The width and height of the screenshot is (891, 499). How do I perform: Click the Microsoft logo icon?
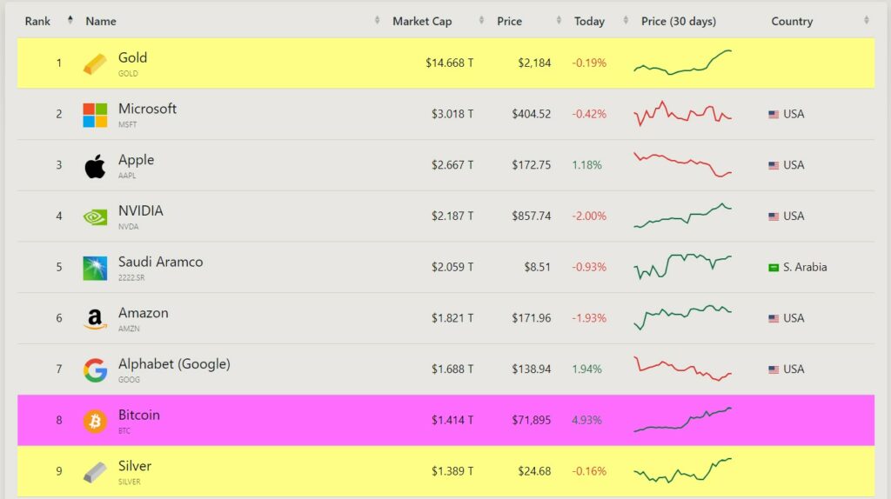[x=95, y=115]
